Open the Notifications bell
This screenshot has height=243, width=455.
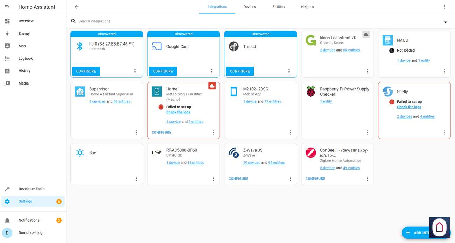click(x=7, y=220)
